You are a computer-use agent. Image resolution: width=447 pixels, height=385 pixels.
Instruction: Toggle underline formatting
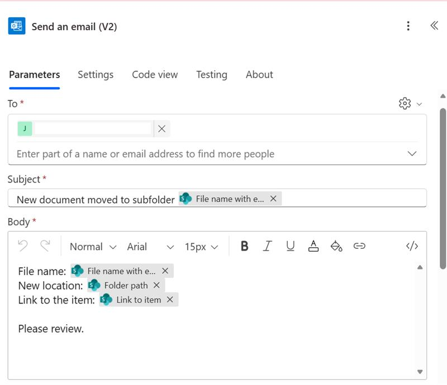(290, 246)
